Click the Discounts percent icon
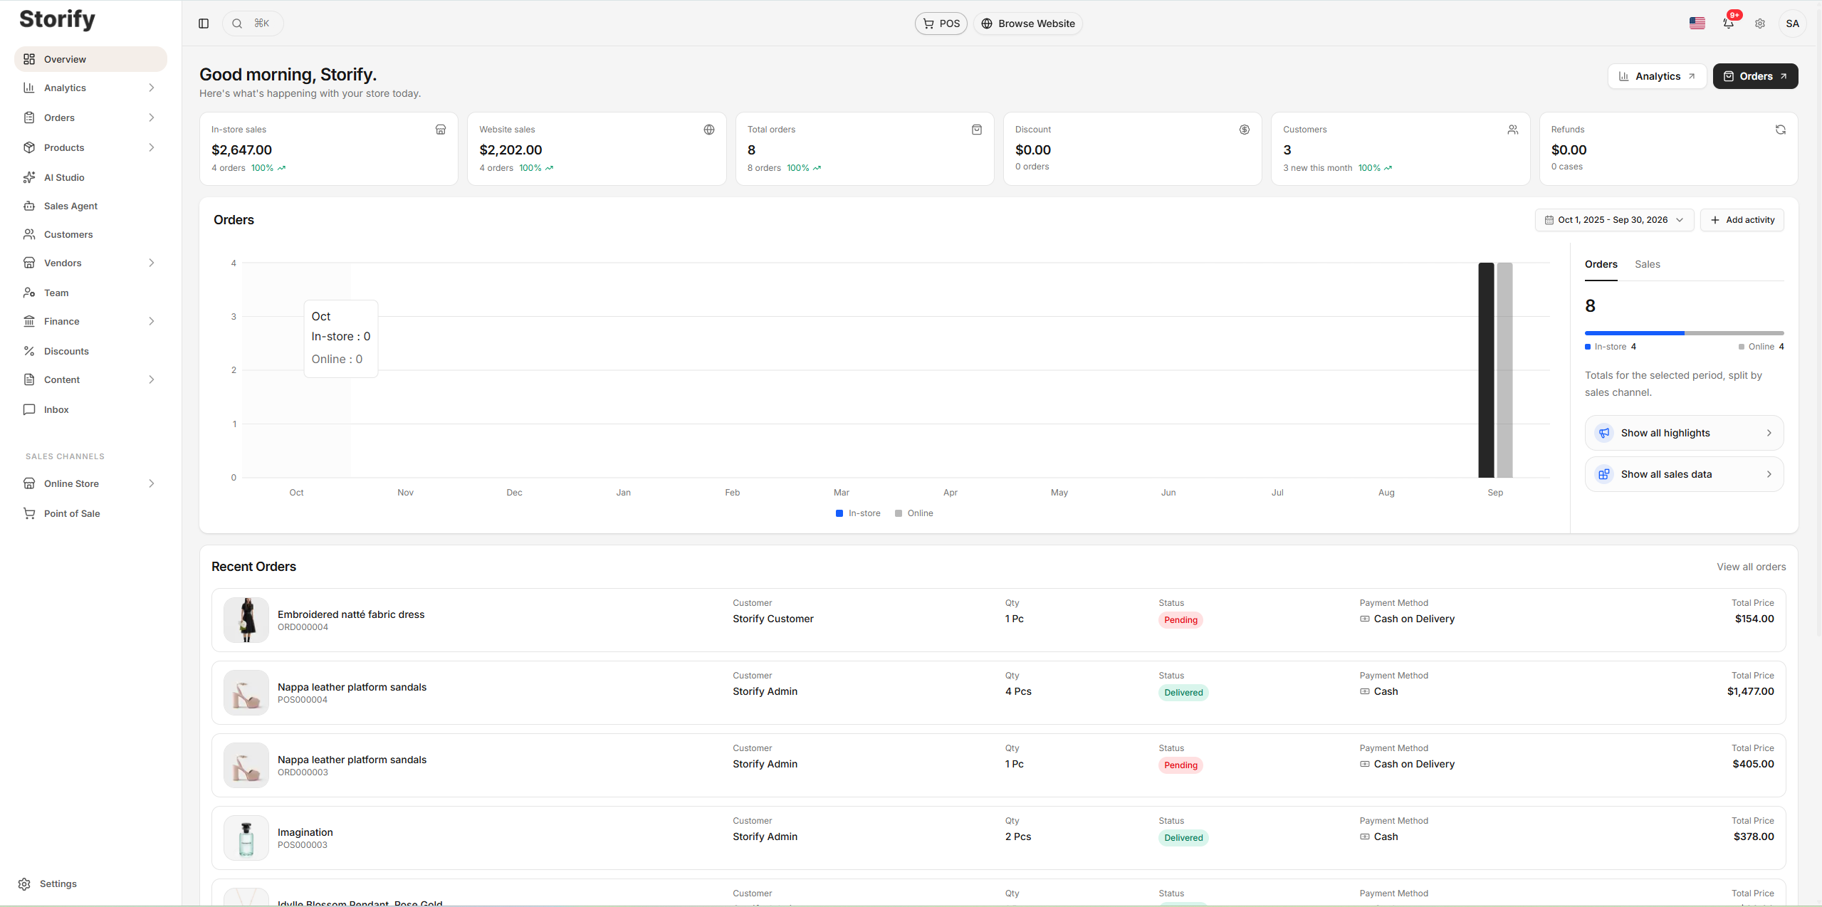This screenshot has width=1822, height=907. [x=29, y=351]
